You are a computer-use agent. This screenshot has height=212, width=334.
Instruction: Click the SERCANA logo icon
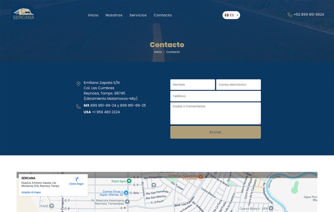tap(23, 11)
